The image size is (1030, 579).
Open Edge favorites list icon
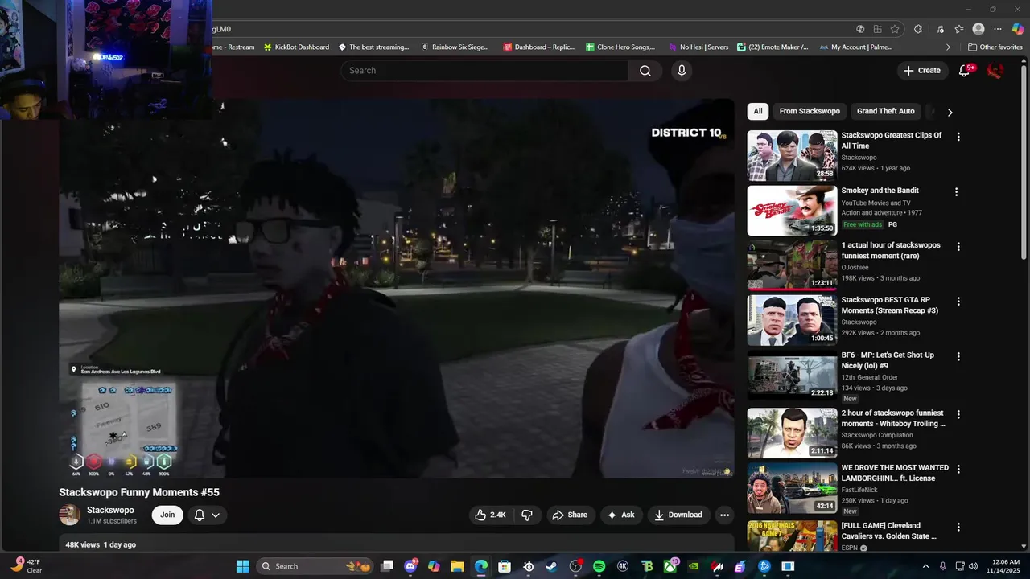pos(958,29)
